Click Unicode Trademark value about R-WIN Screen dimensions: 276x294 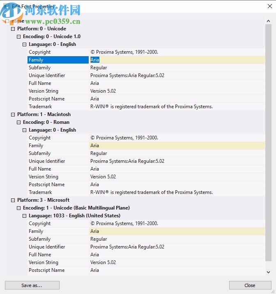click(152, 107)
